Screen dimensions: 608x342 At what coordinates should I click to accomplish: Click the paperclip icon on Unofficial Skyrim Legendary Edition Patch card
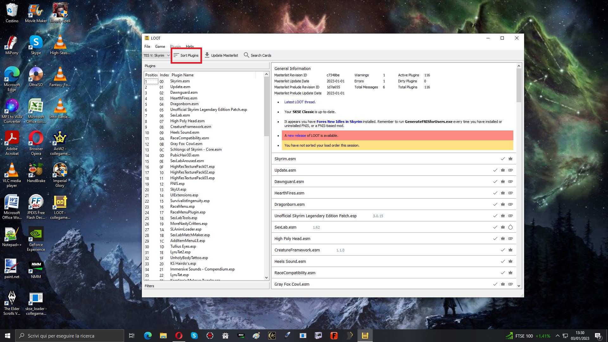(510, 216)
